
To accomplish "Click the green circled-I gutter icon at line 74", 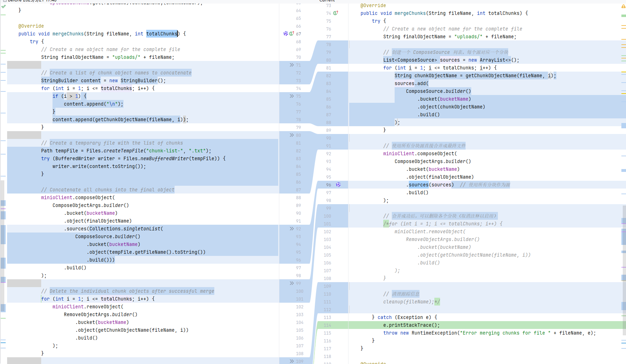I will [336, 13].
